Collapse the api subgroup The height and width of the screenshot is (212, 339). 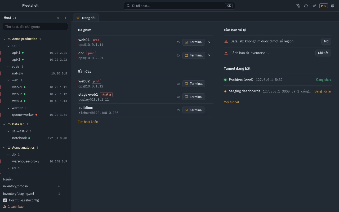pos(8,46)
